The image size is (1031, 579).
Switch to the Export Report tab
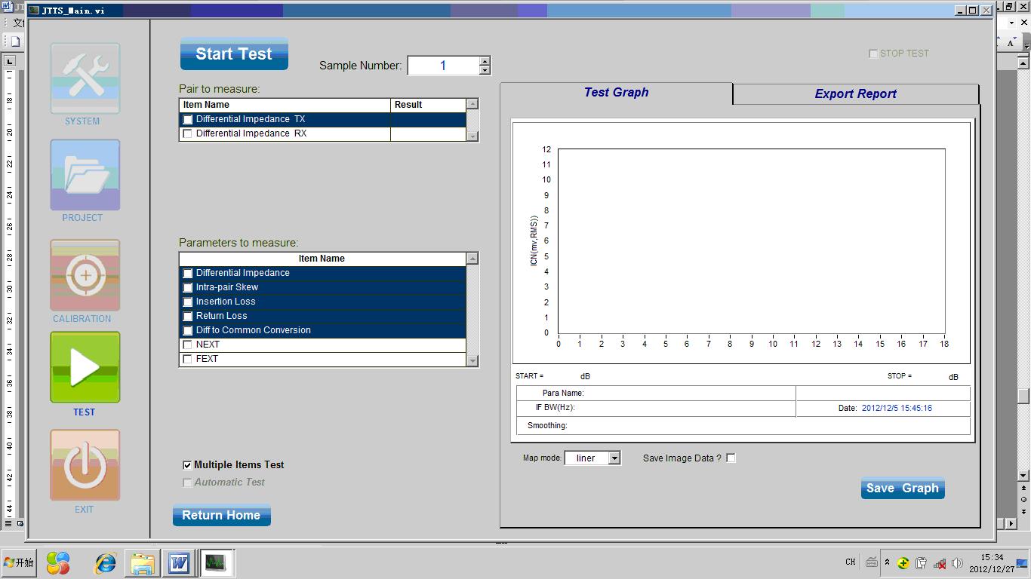point(855,94)
